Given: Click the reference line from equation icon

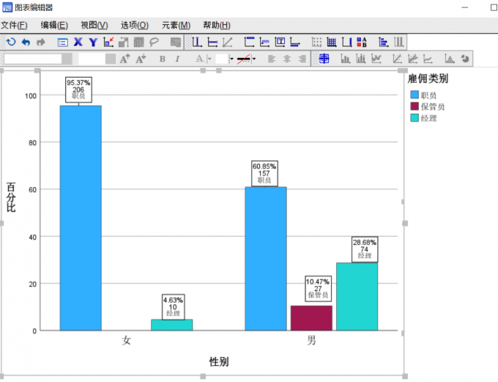Looking at the screenshot, I should (228, 42).
